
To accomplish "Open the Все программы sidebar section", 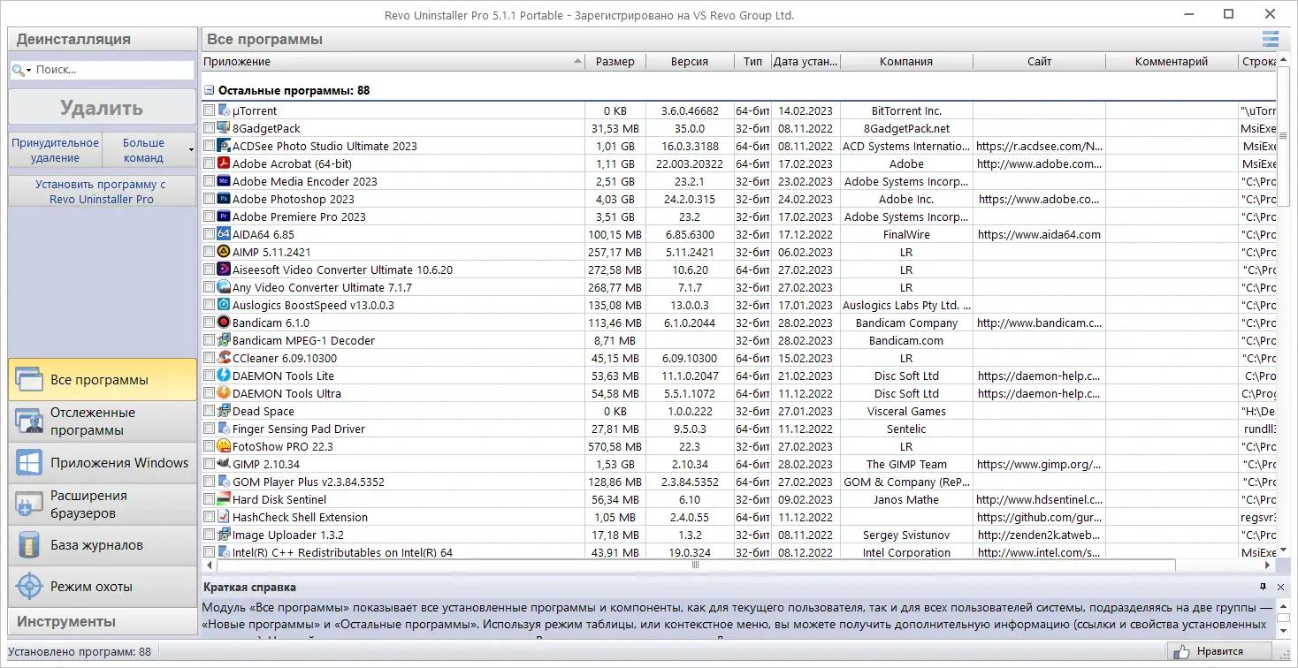I will pyautogui.click(x=103, y=380).
